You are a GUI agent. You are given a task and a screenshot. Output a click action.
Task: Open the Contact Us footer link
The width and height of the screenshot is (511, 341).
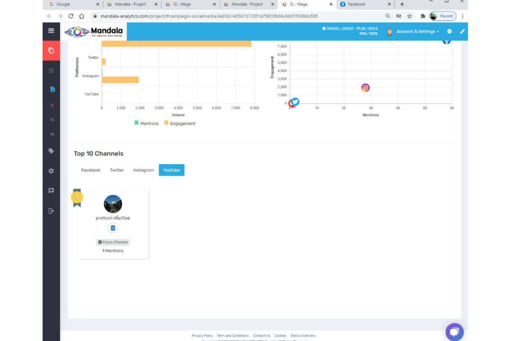[261, 336]
